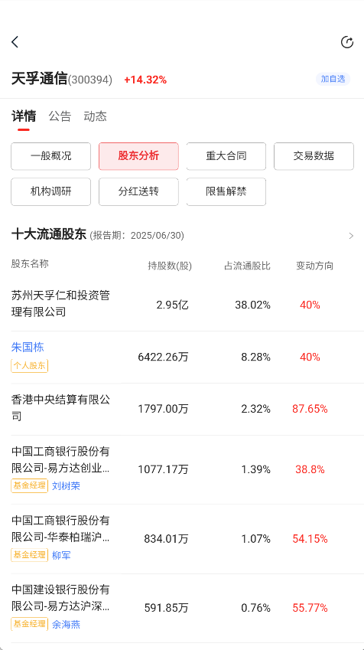Open the 交易数据 section
The height and width of the screenshot is (650, 364).
(314, 156)
